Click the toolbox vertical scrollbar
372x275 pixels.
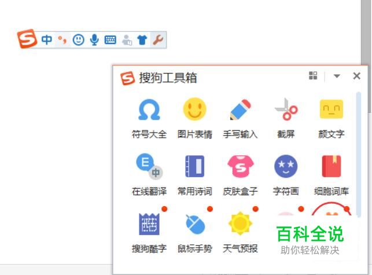(359, 155)
